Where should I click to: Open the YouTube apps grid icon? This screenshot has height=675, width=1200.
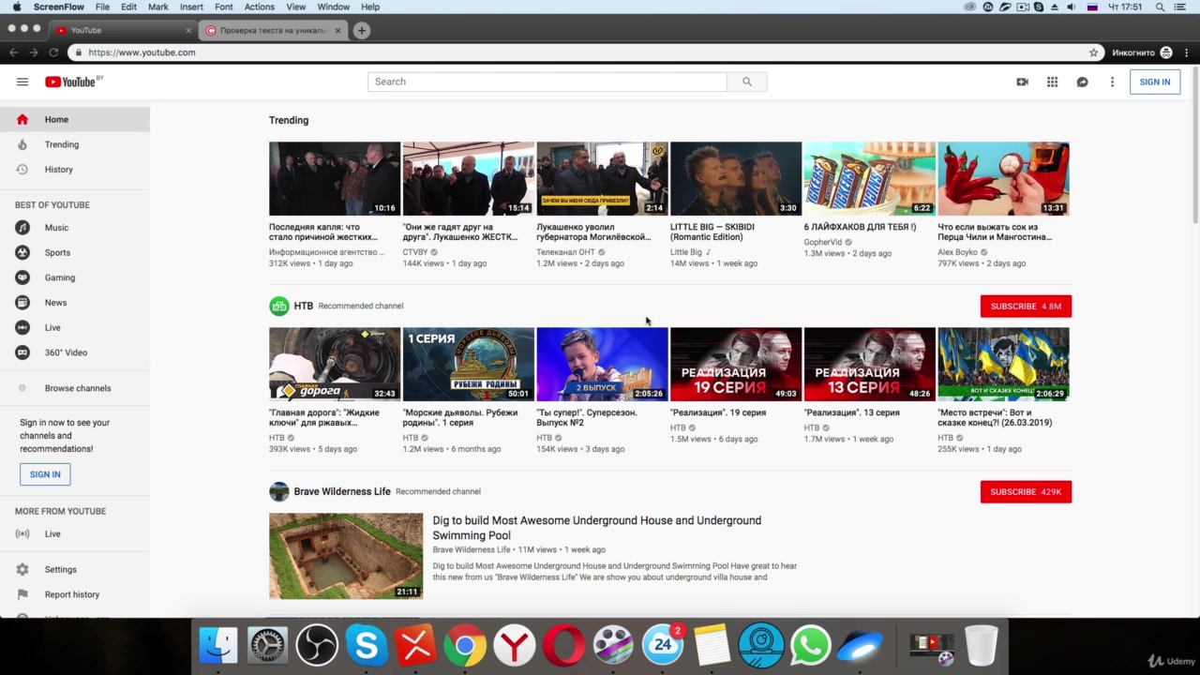click(x=1052, y=82)
